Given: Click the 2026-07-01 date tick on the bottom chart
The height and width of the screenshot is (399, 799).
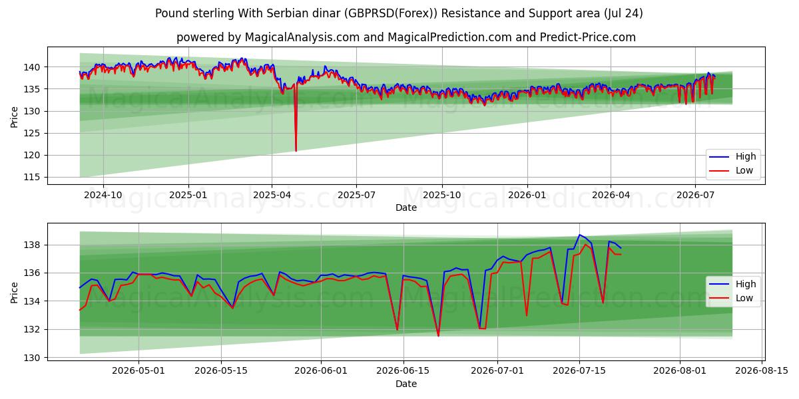Looking at the screenshot, I should click(x=497, y=372).
